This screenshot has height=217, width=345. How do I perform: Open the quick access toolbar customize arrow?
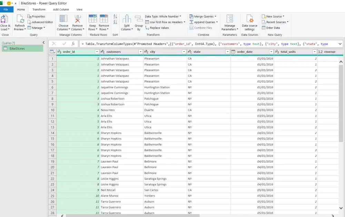(x=16, y=3)
